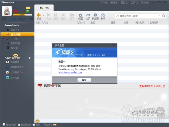Image resolution: width=169 pixels, height=127 pixels.
Task: Sort by the 热度 column header
Action: coord(126,23)
